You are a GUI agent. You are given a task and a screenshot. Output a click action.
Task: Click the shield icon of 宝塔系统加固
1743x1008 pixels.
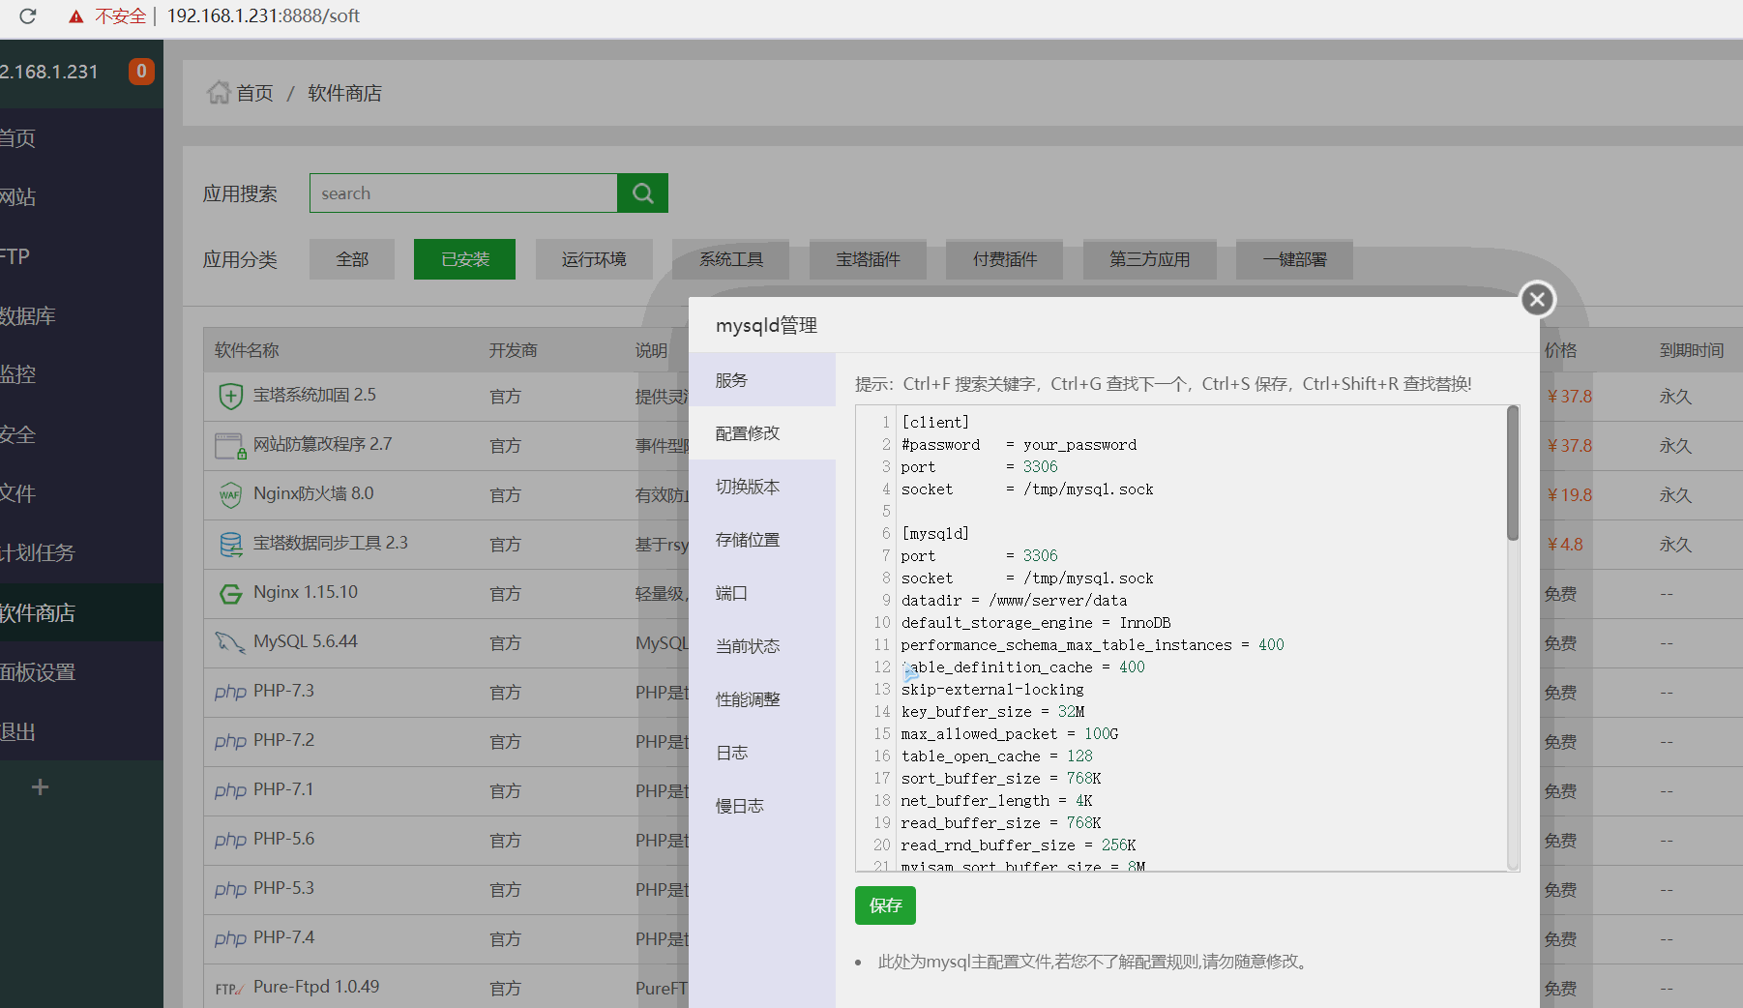(230, 396)
